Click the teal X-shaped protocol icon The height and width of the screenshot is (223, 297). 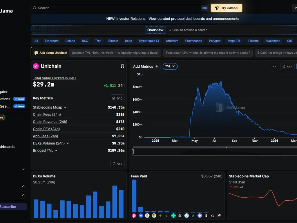tap(173, 216)
